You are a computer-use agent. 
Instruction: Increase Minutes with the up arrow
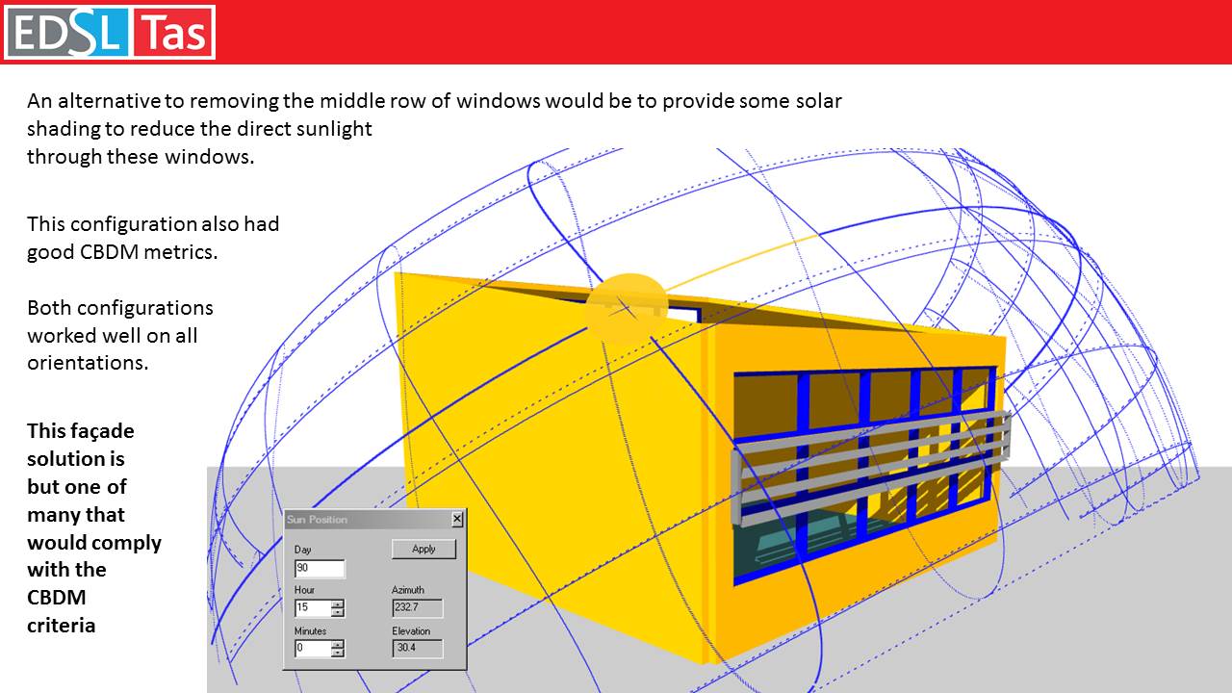point(337,645)
